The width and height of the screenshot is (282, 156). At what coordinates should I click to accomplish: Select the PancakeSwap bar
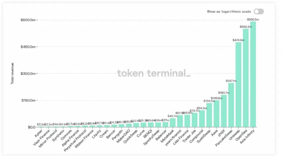[231, 105]
